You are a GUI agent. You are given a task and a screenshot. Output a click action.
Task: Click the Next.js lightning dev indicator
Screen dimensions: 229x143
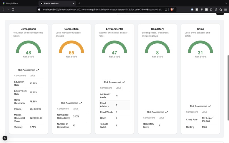tap(5, 138)
